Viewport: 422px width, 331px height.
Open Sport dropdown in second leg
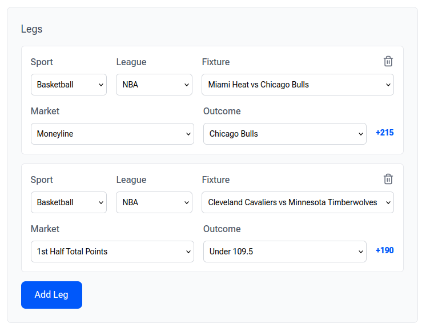69,202
